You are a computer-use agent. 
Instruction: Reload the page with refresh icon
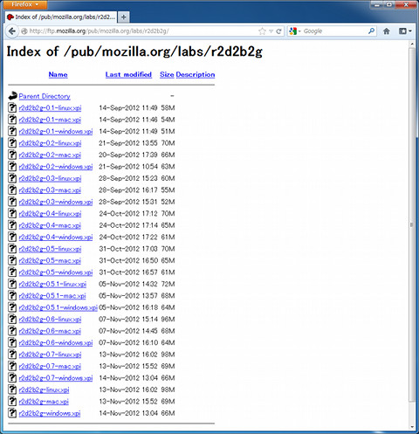point(278,31)
